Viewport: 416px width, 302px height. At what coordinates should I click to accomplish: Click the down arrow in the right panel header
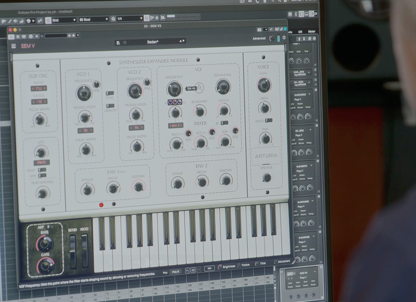[x=304, y=39]
